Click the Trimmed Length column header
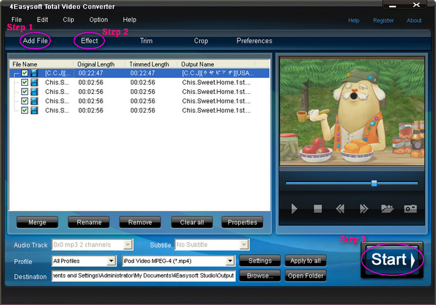Viewport: 436px width, 305px height. pyautogui.click(x=152, y=64)
